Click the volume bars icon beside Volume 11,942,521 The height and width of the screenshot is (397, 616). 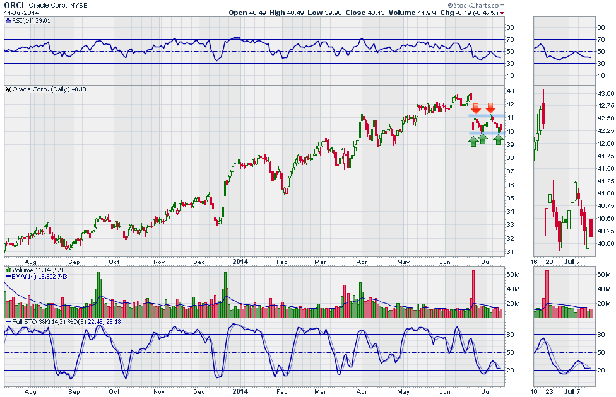coord(8,270)
